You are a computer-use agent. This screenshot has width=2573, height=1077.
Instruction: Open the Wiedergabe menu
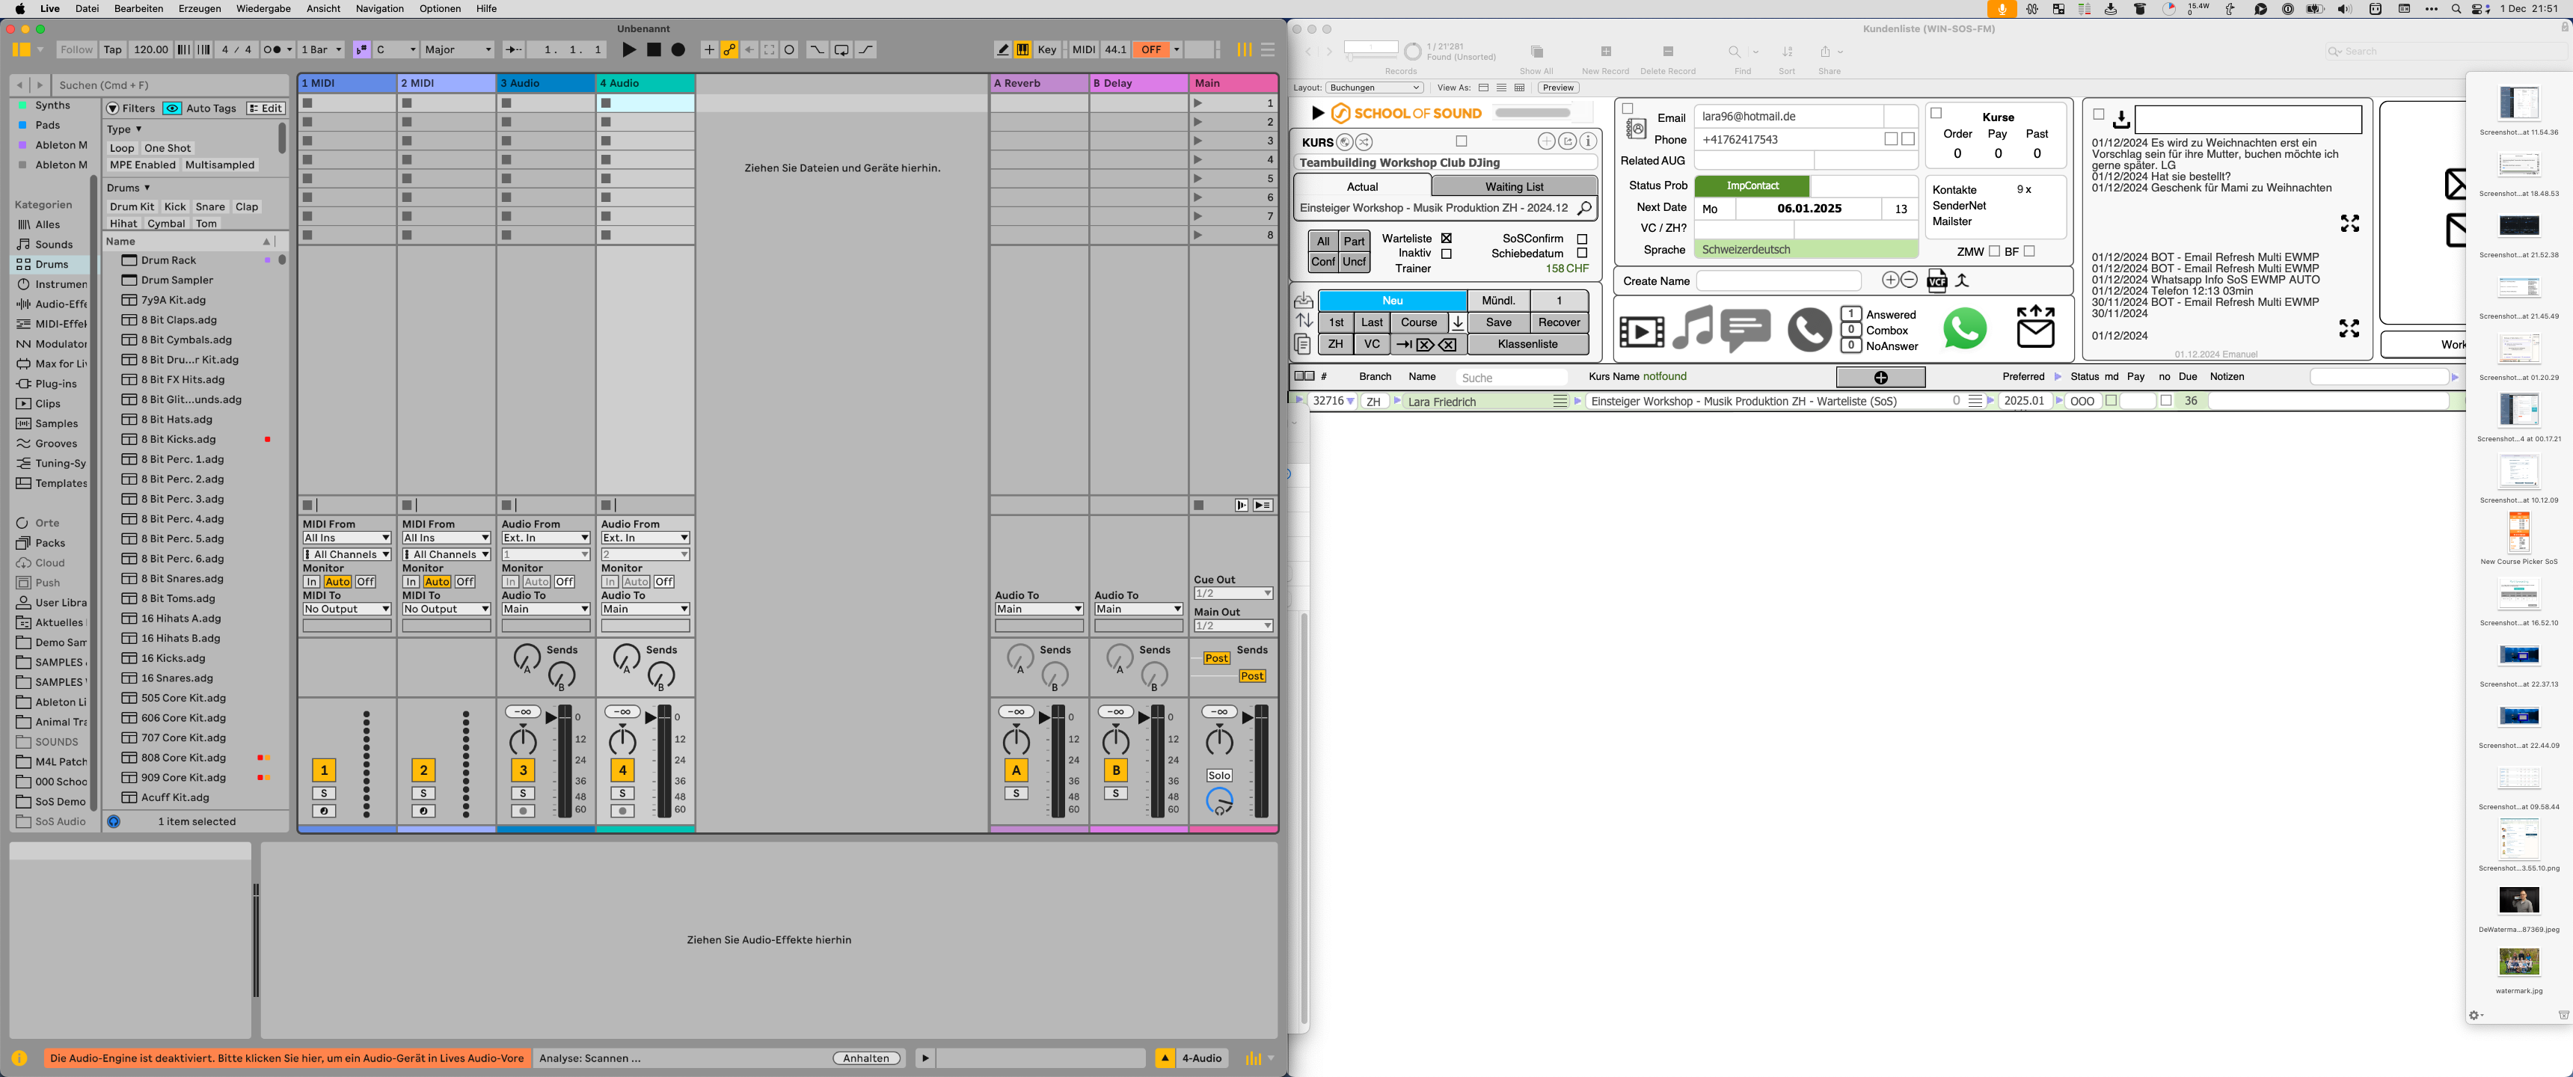pos(264,8)
